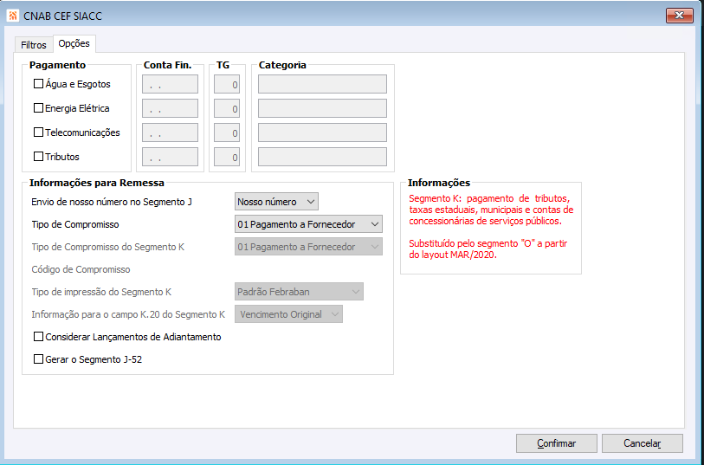This screenshot has height=465, width=704.
Task: Confirm the settings with Confirmar button
Action: point(557,443)
